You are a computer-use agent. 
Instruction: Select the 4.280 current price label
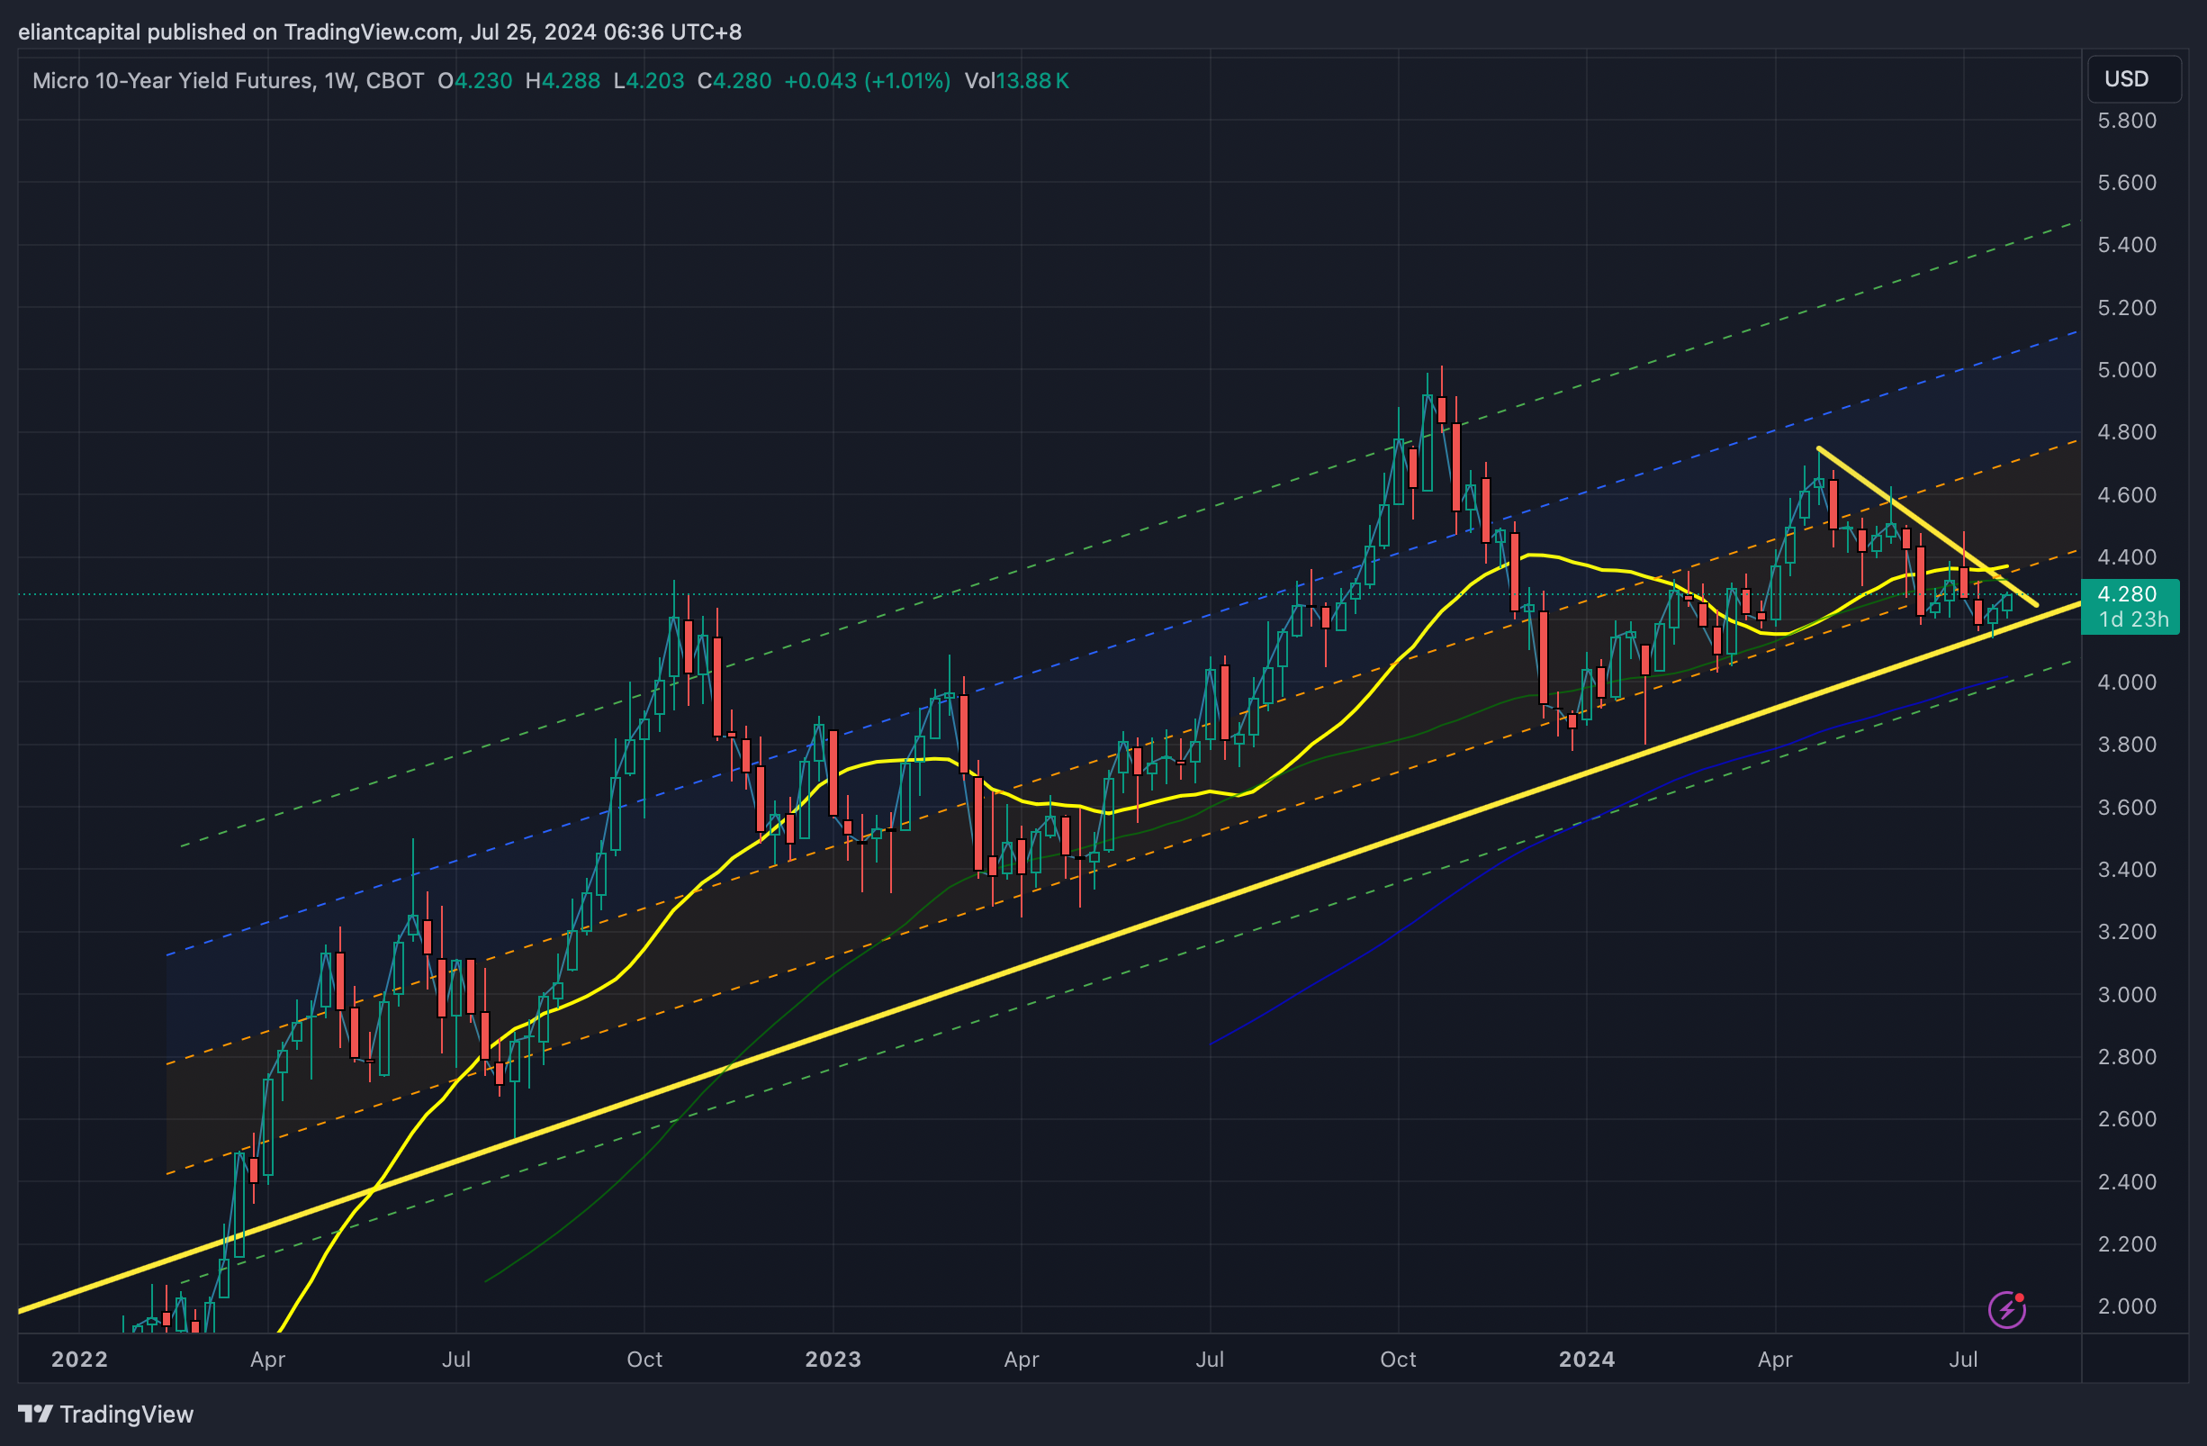2129,594
